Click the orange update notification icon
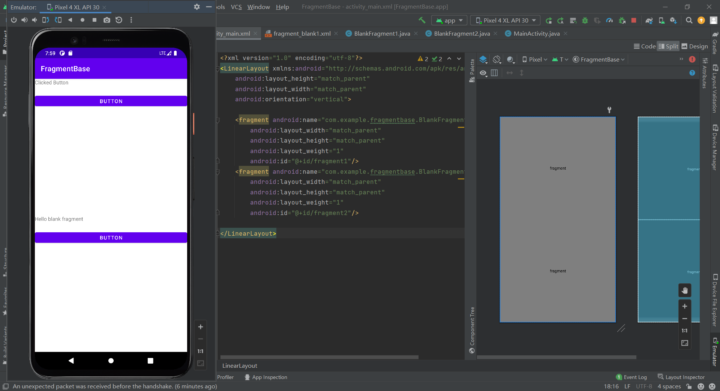The image size is (720, 391). [x=701, y=20]
